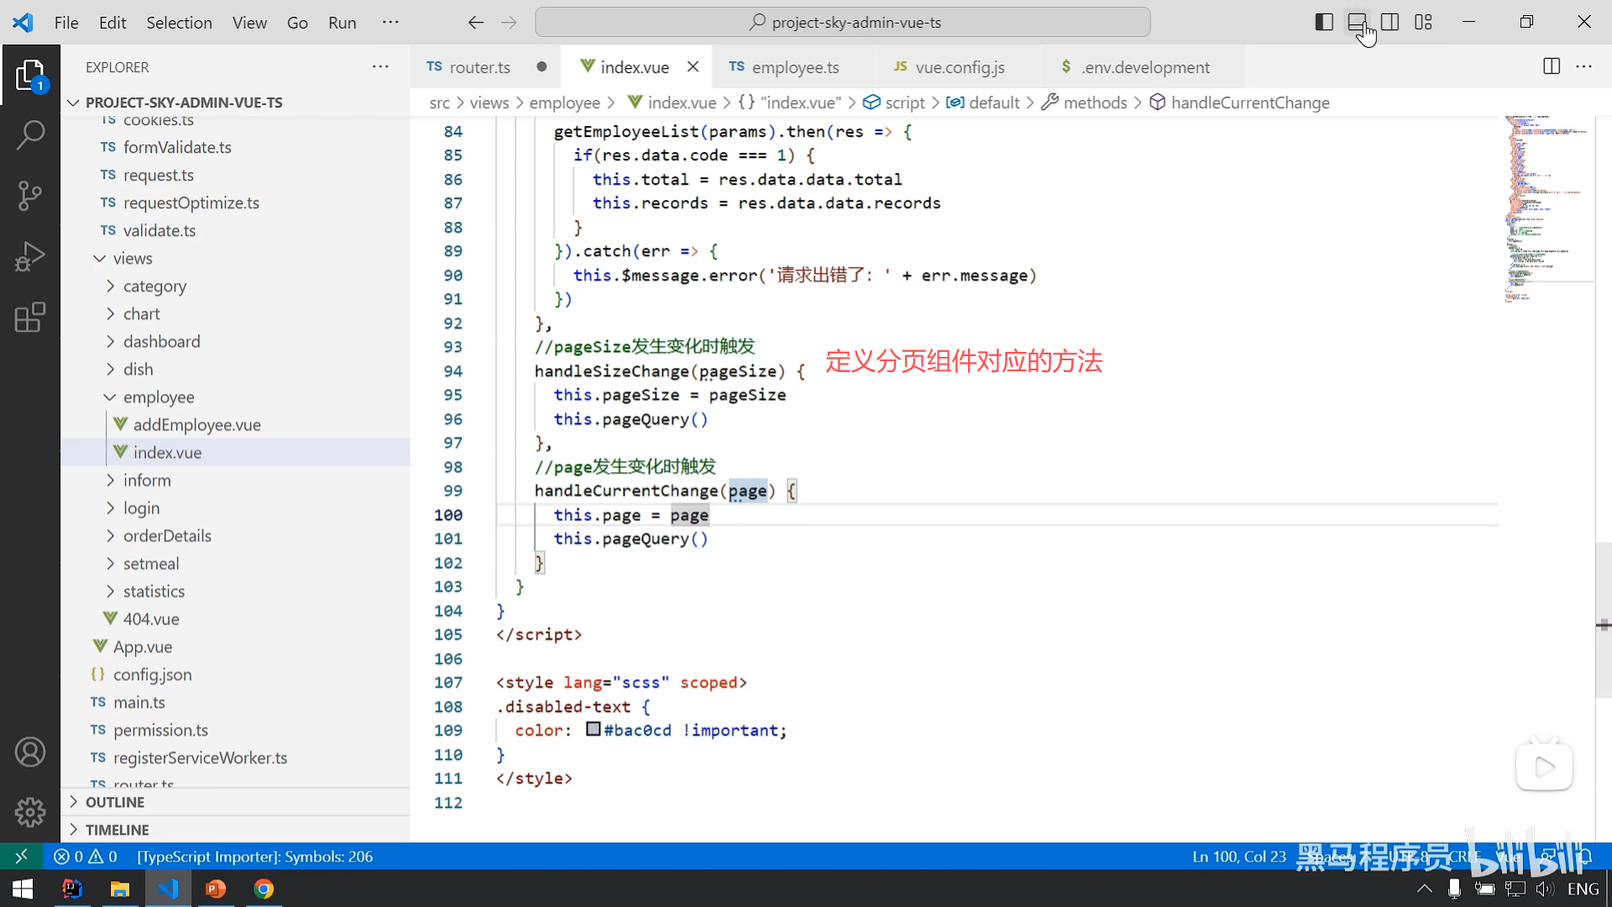This screenshot has width=1612, height=907.
Task: Open the Search view in activity bar
Action: coord(30,134)
